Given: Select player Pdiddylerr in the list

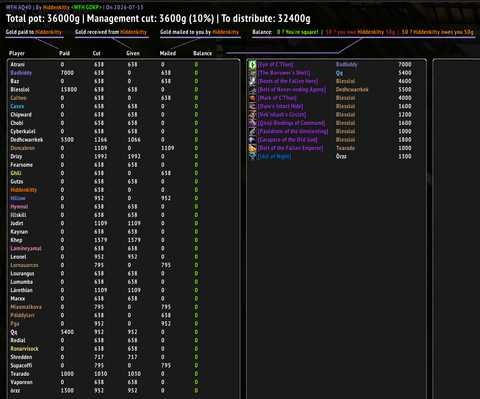Looking at the screenshot, I should [23, 315].
